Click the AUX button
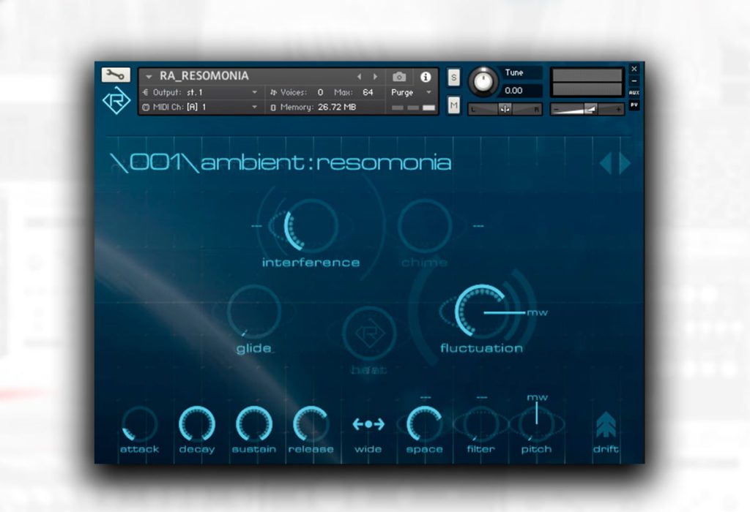Viewport: 750px width, 512px height. pyautogui.click(x=634, y=92)
